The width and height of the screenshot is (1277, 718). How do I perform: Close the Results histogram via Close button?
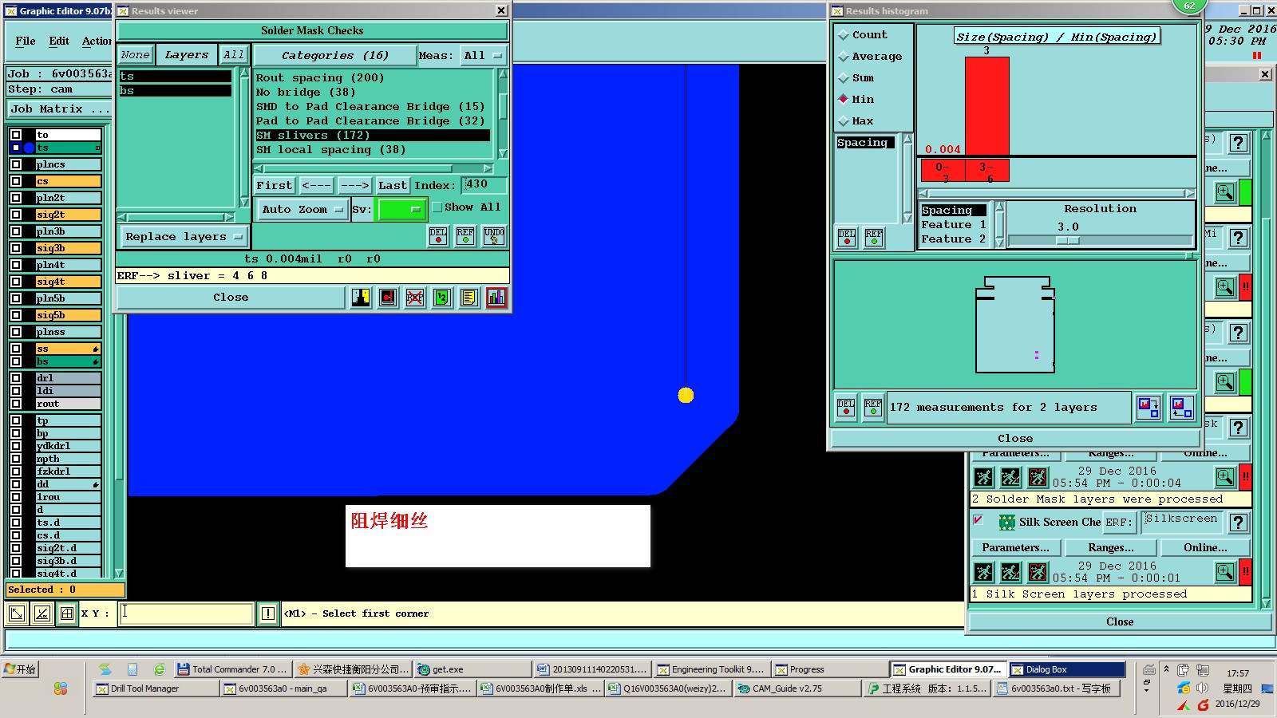tap(1015, 439)
